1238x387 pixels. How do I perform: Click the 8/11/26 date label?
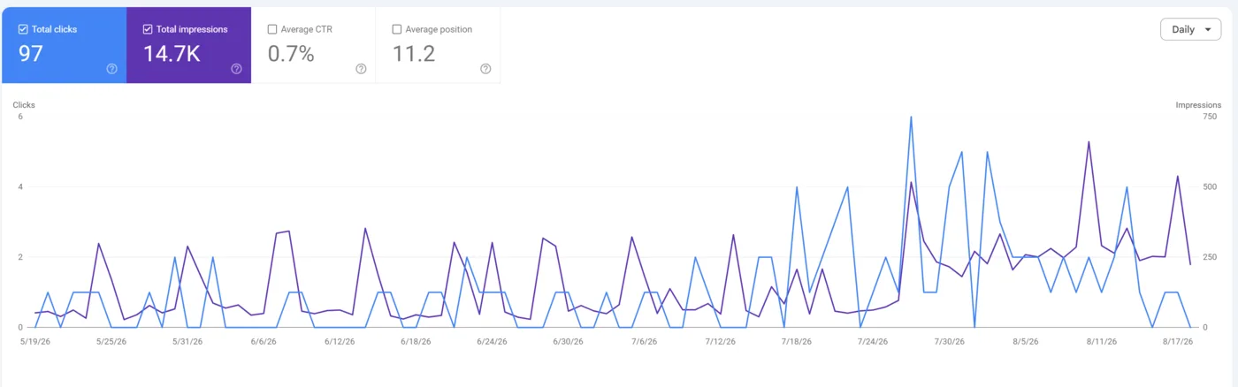pyautogui.click(x=1102, y=341)
